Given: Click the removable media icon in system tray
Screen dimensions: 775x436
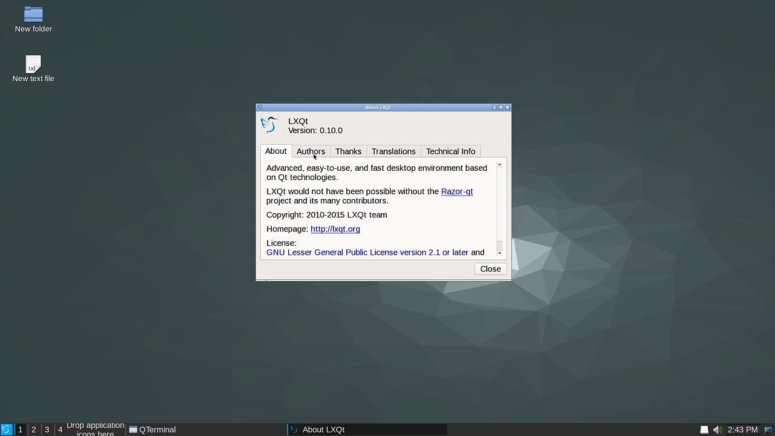Looking at the screenshot, I should (x=704, y=429).
